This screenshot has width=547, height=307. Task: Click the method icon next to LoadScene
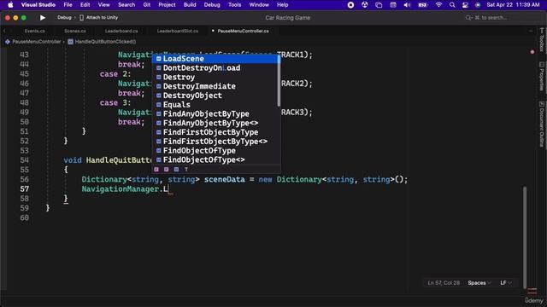point(159,59)
